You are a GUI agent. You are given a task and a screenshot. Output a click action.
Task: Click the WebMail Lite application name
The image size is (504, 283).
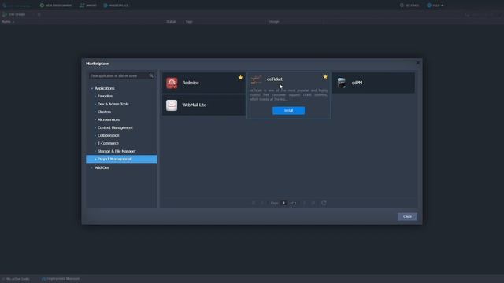(x=195, y=105)
